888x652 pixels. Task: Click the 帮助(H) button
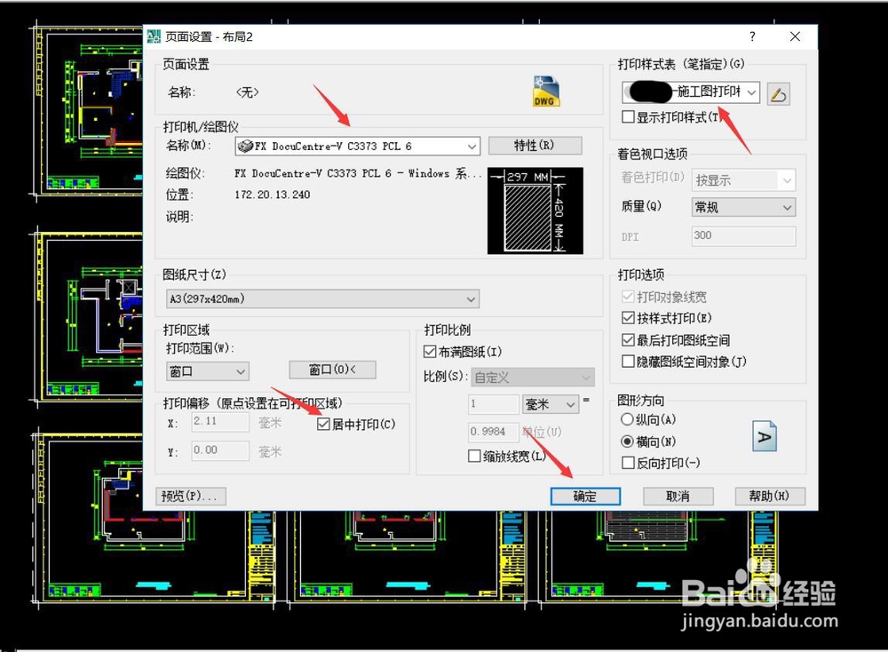click(x=770, y=497)
